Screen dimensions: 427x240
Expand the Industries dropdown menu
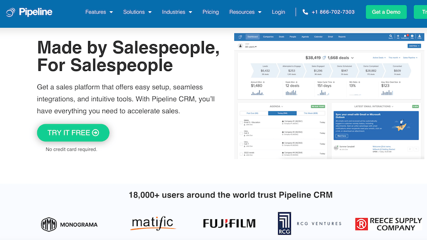177,12
